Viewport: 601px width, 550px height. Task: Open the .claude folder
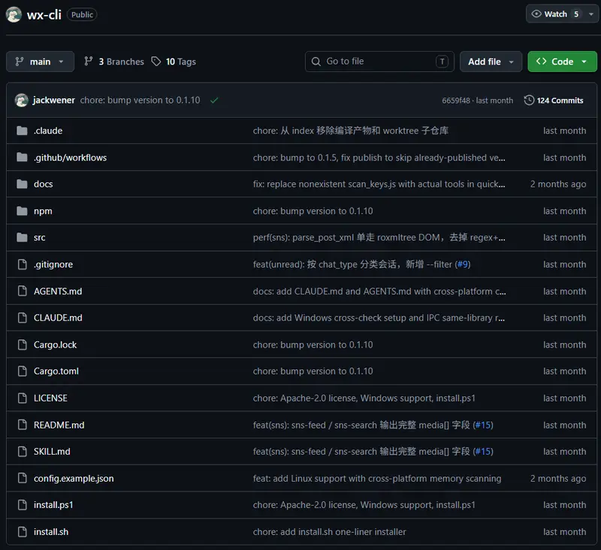(48, 131)
